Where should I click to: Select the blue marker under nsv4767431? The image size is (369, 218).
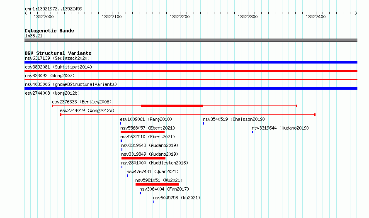128,176
